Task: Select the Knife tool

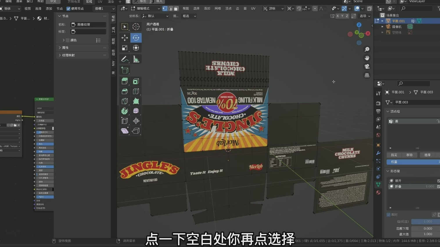Action: tap(125, 101)
